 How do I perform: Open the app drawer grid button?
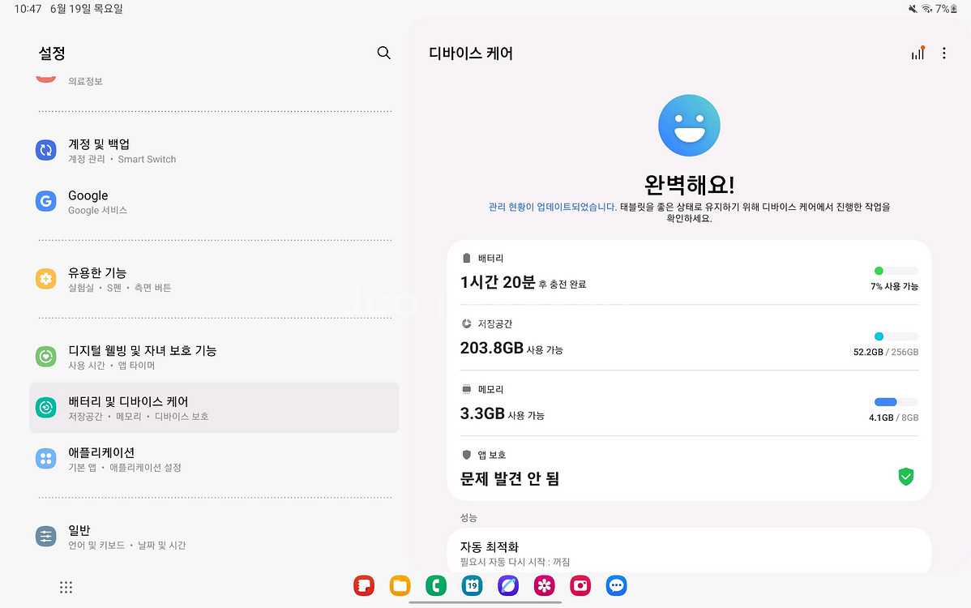point(66,586)
